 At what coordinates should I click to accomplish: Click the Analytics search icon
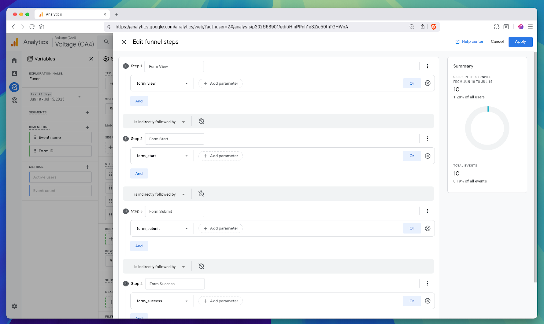[106, 42]
